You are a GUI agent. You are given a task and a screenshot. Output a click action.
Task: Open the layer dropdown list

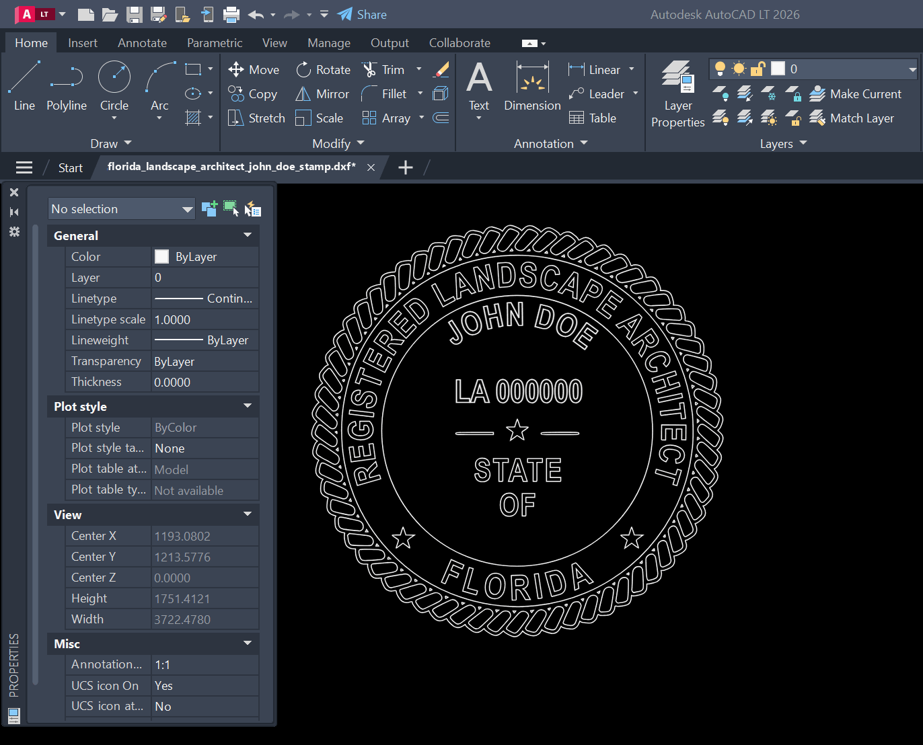(x=912, y=69)
